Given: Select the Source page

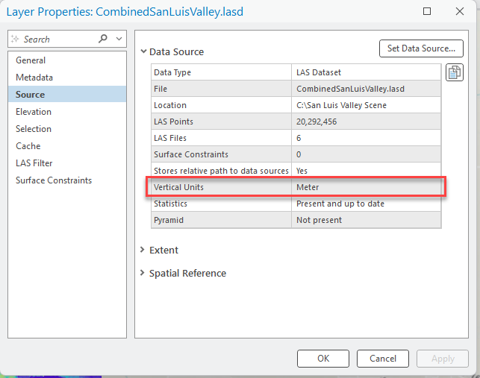Looking at the screenshot, I should tap(31, 95).
